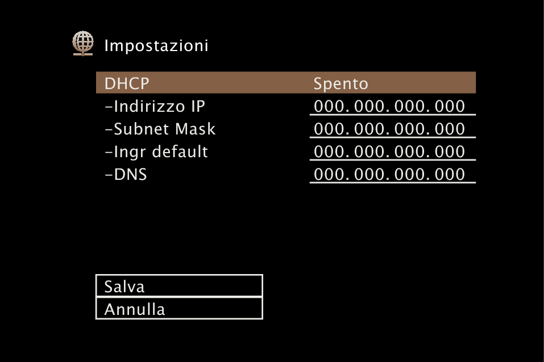Select the Impostazioni title text

click(156, 46)
